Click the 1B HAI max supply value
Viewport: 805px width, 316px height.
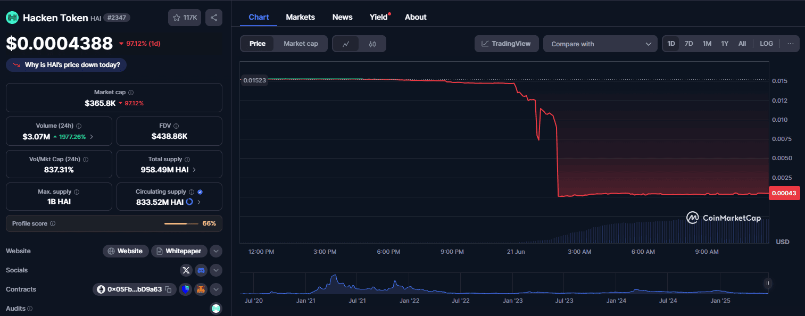tap(59, 202)
